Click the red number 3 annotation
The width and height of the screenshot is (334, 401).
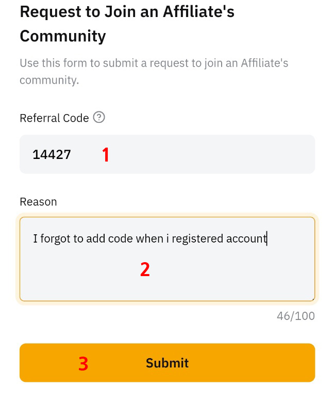click(x=83, y=364)
